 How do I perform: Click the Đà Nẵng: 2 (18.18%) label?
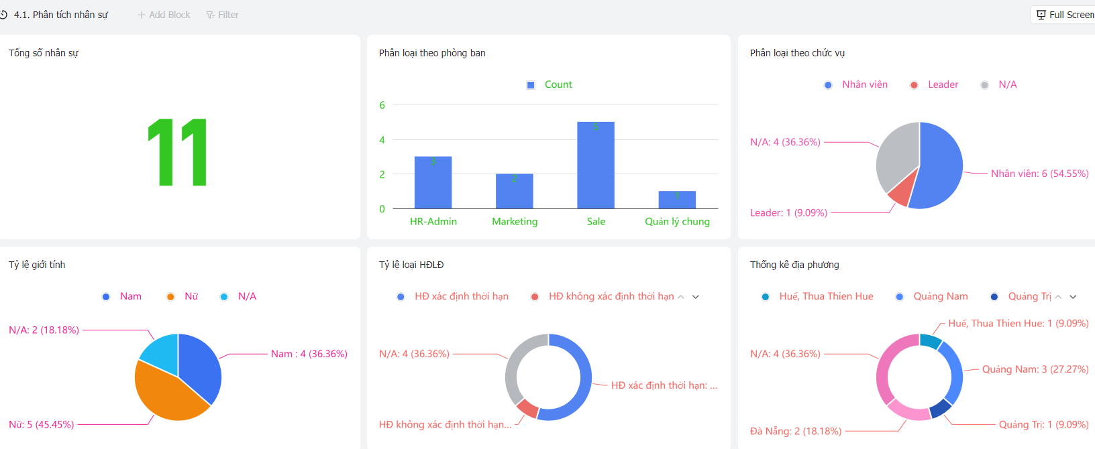pyautogui.click(x=796, y=431)
